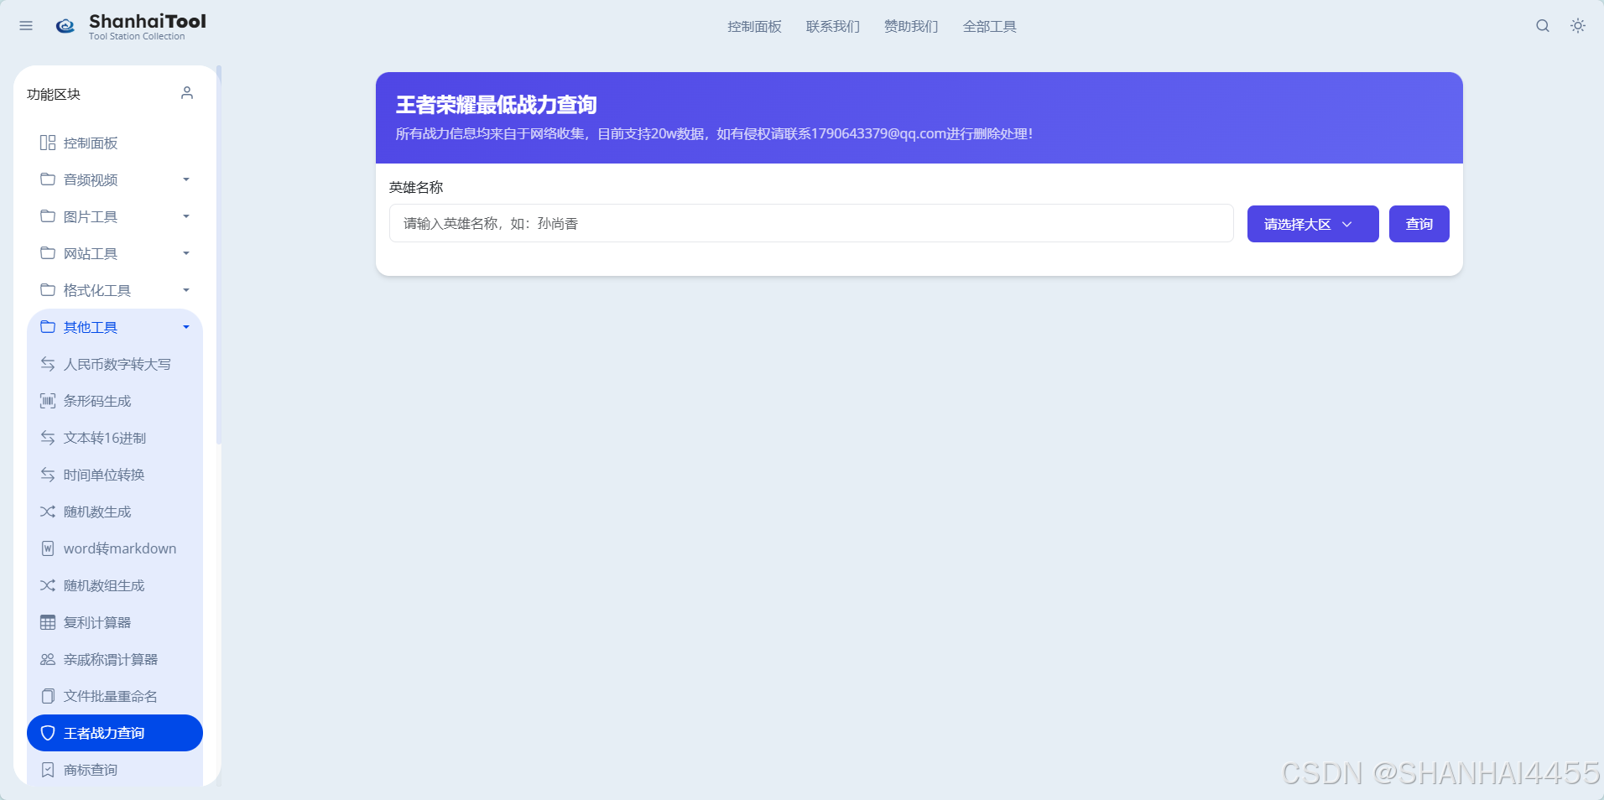Open the 随机数生成 tool label
1604x800 pixels.
[97, 512]
